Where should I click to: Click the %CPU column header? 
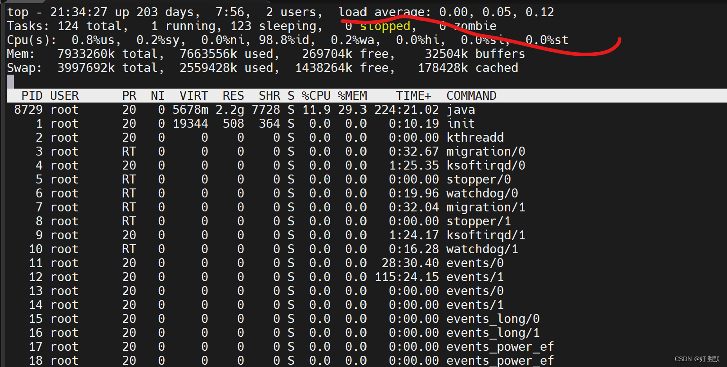(x=316, y=96)
